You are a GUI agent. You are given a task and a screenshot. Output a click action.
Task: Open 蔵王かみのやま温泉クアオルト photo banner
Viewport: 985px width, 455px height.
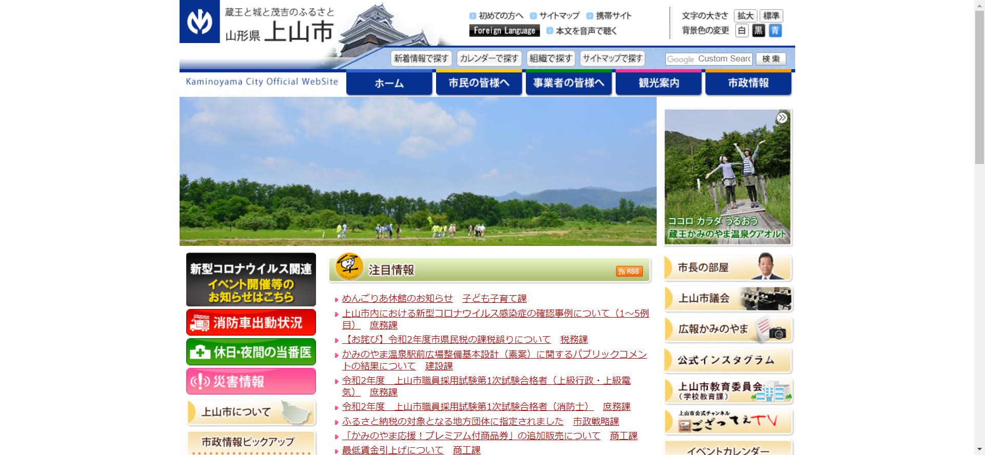point(727,177)
